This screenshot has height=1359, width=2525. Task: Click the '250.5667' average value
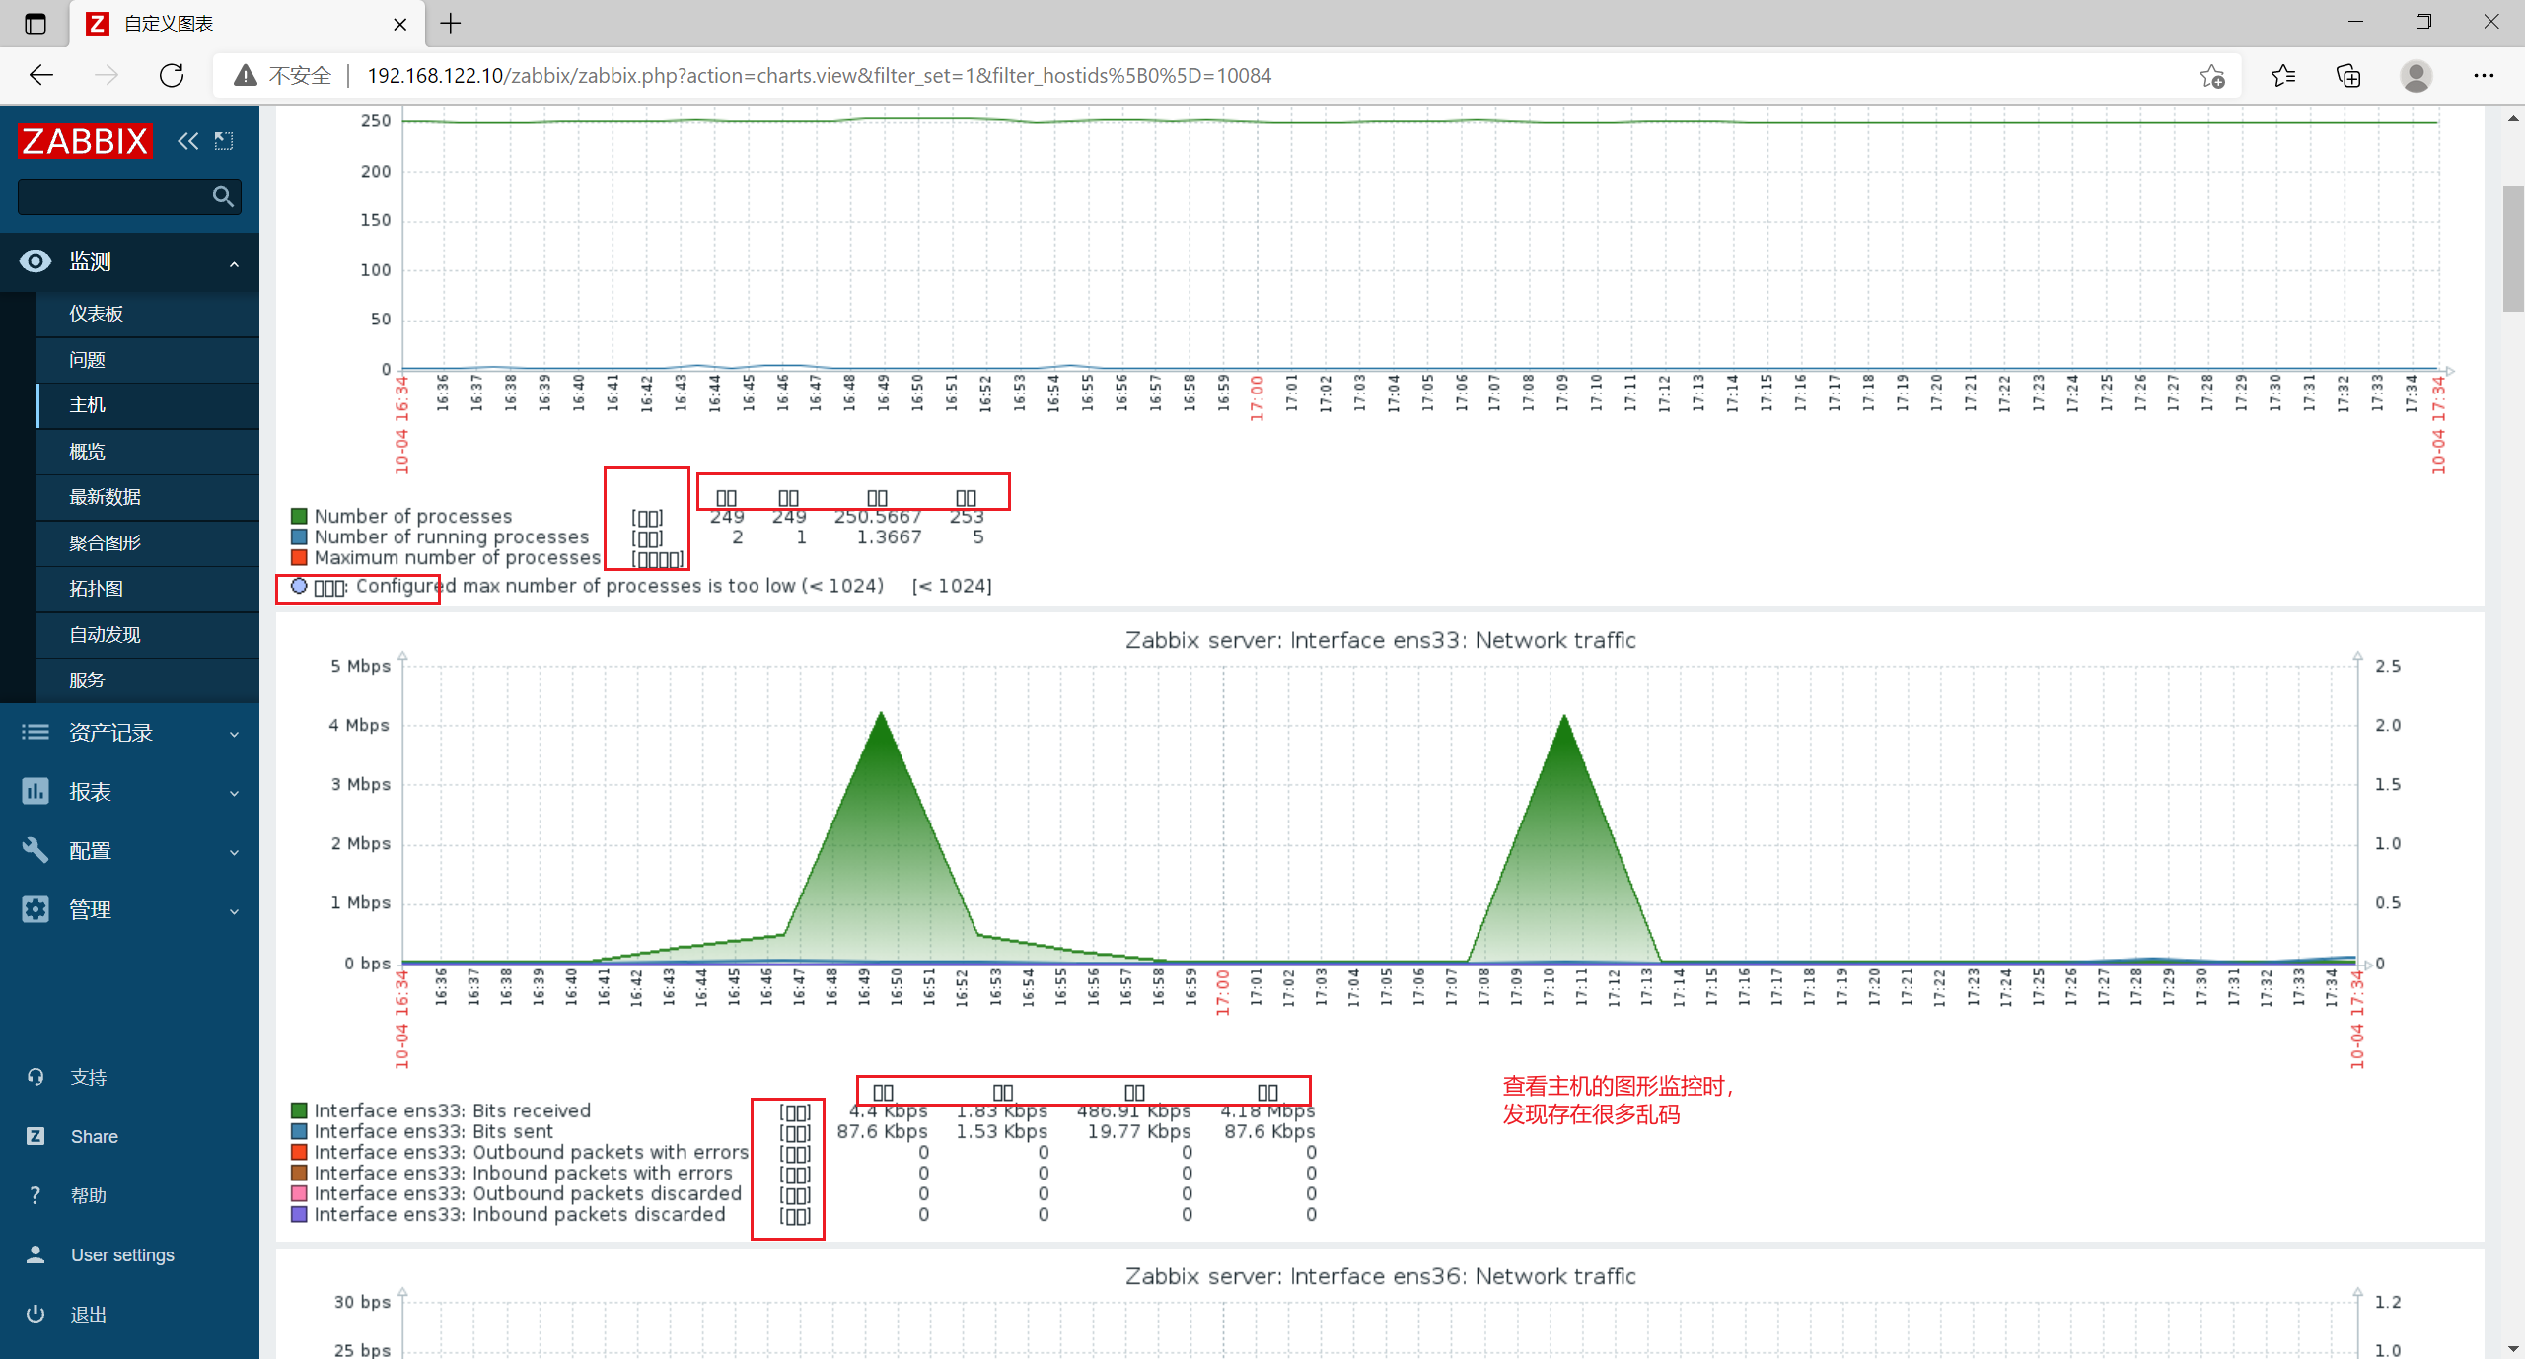878,517
